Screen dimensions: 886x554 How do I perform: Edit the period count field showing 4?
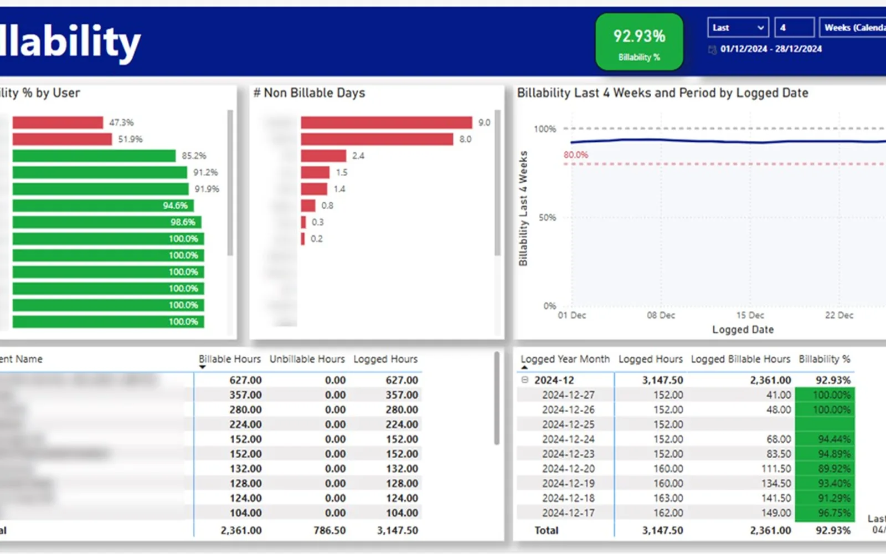point(794,27)
